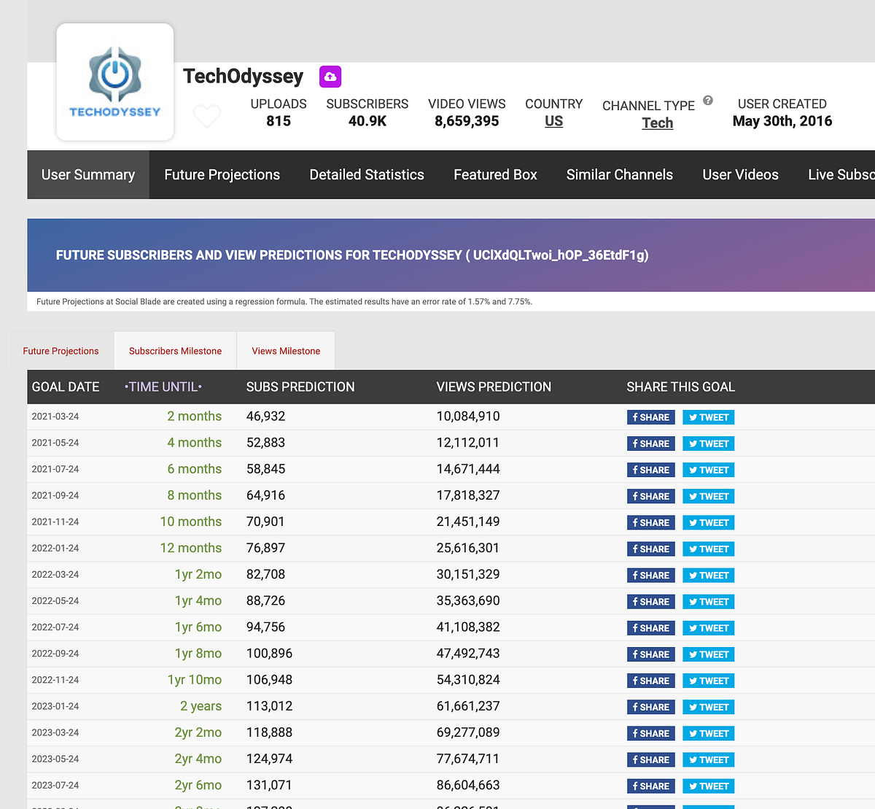Tweet the 2023-01-24 goal
This screenshot has width=875, height=809.
click(709, 707)
